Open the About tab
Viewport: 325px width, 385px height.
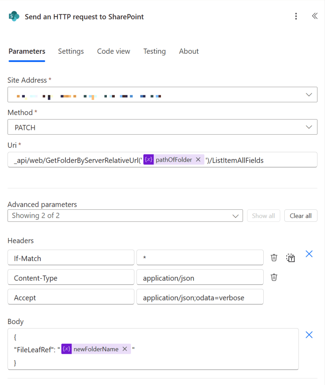pyautogui.click(x=188, y=51)
